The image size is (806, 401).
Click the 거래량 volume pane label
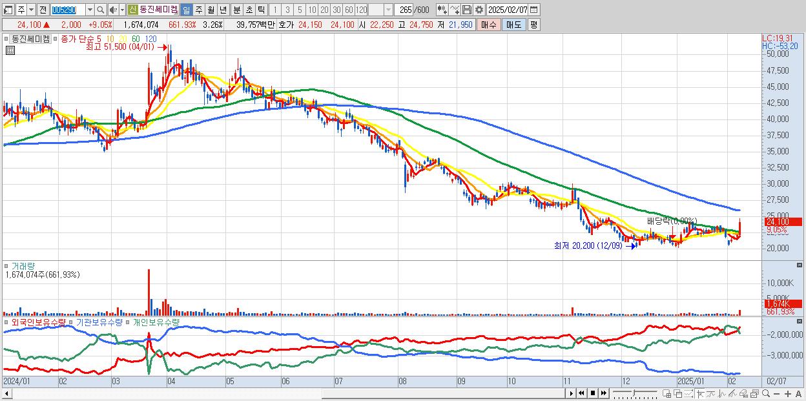tap(22, 265)
